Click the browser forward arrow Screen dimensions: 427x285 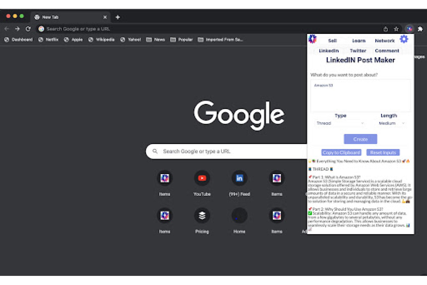tap(17, 29)
